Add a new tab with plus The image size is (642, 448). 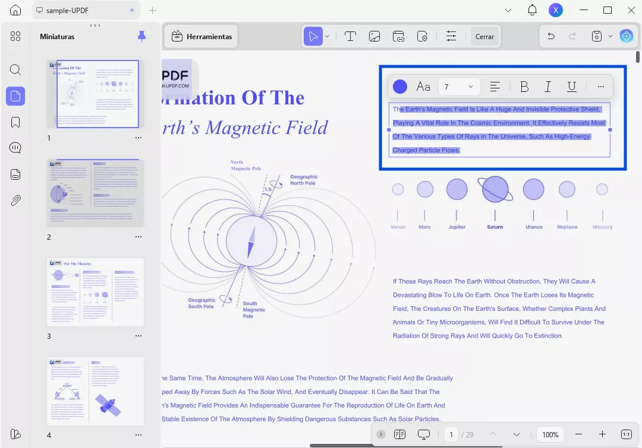click(x=152, y=10)
